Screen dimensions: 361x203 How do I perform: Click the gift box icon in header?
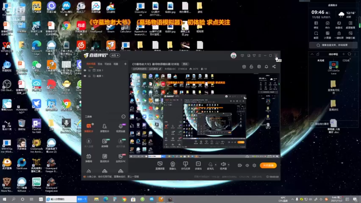click(x=244, y=66)
